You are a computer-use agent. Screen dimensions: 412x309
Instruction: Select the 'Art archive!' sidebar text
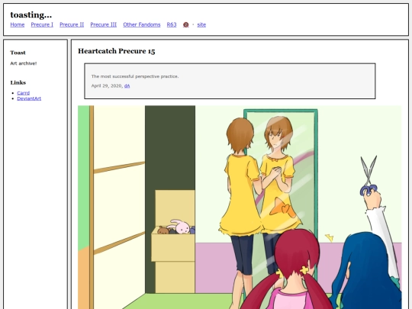(x=24, y=63)
